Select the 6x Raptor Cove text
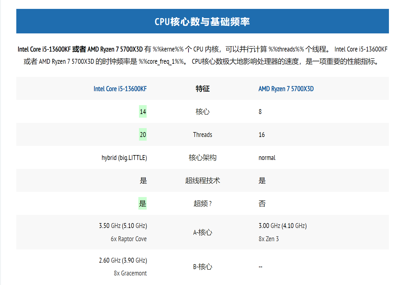 (x=129, y=239)
